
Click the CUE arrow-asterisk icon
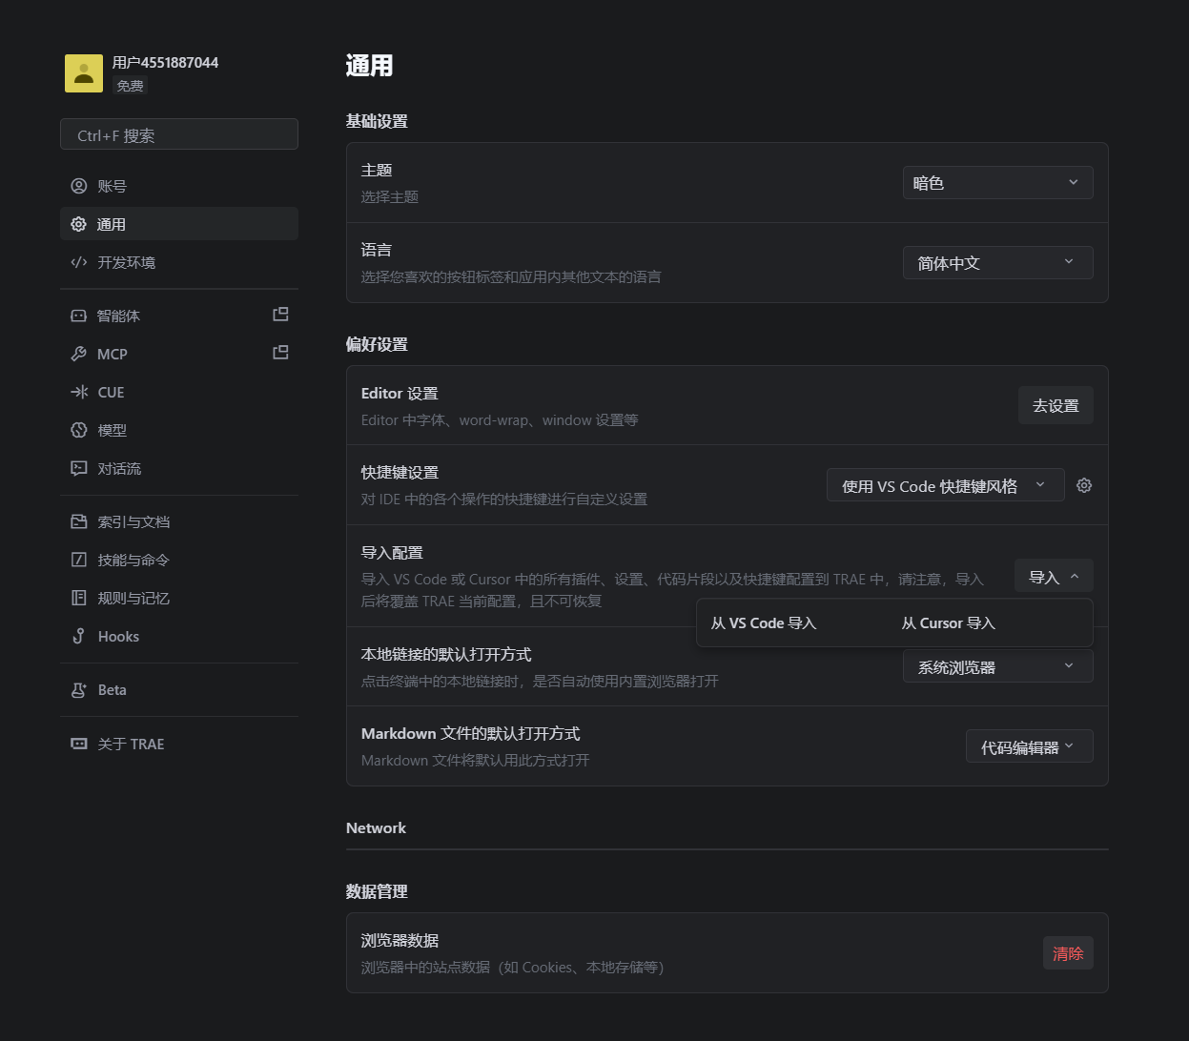pos(79,392)
